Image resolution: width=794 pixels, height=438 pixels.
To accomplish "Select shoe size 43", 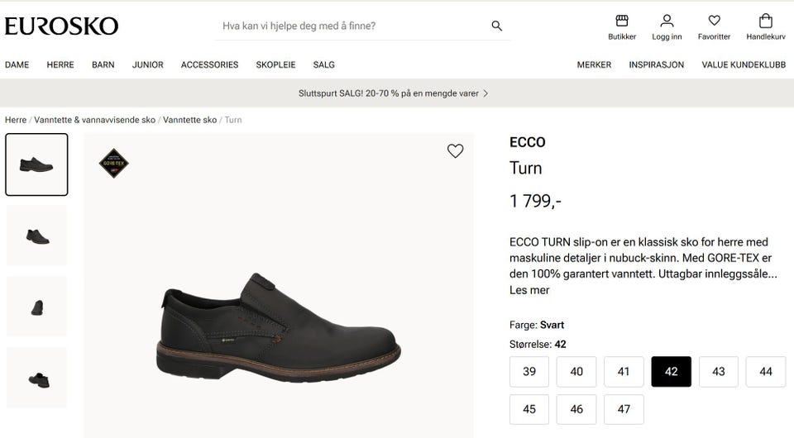I will (x=719, y=372).
